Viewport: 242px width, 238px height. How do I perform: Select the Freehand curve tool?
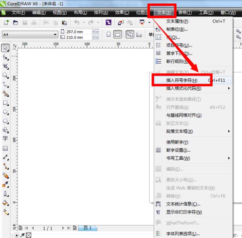coord(5,85)
